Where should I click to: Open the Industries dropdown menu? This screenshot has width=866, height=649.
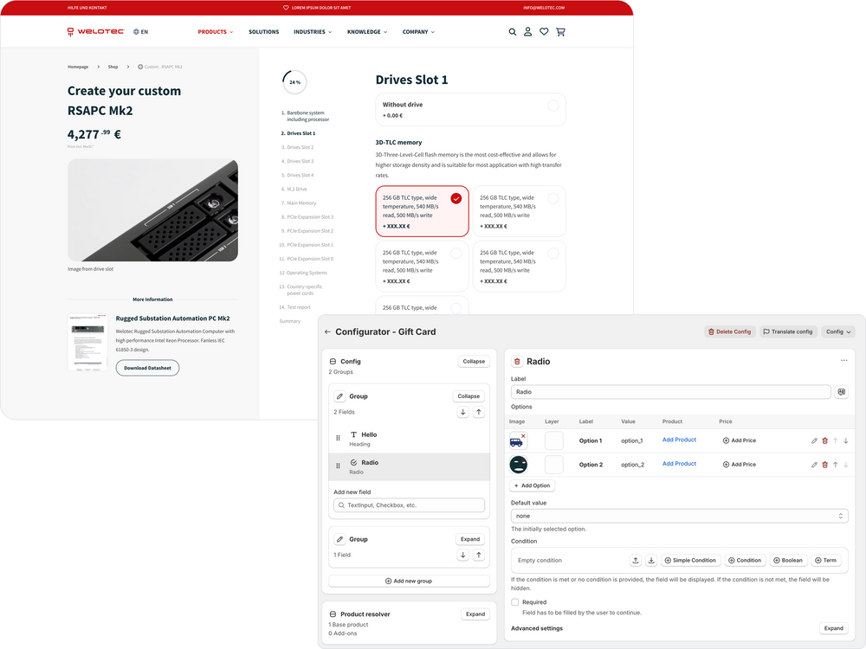coord(313,32)
